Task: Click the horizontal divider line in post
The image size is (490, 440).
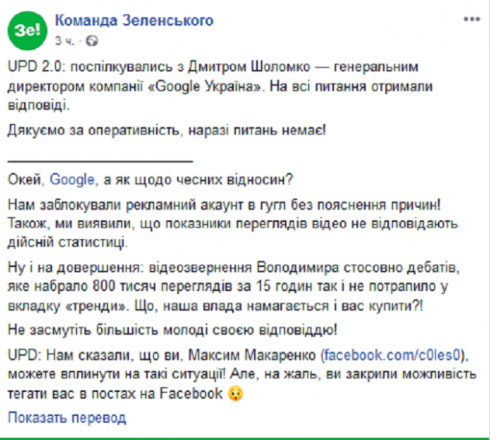Action: (x=99, y=161)
